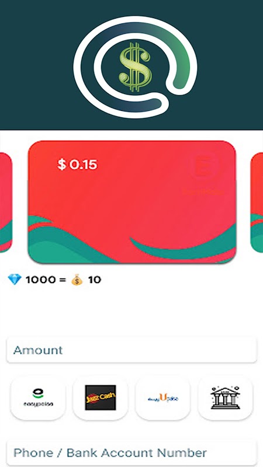Tap the 1000 diamonds value text

click(x=40, y=280)
